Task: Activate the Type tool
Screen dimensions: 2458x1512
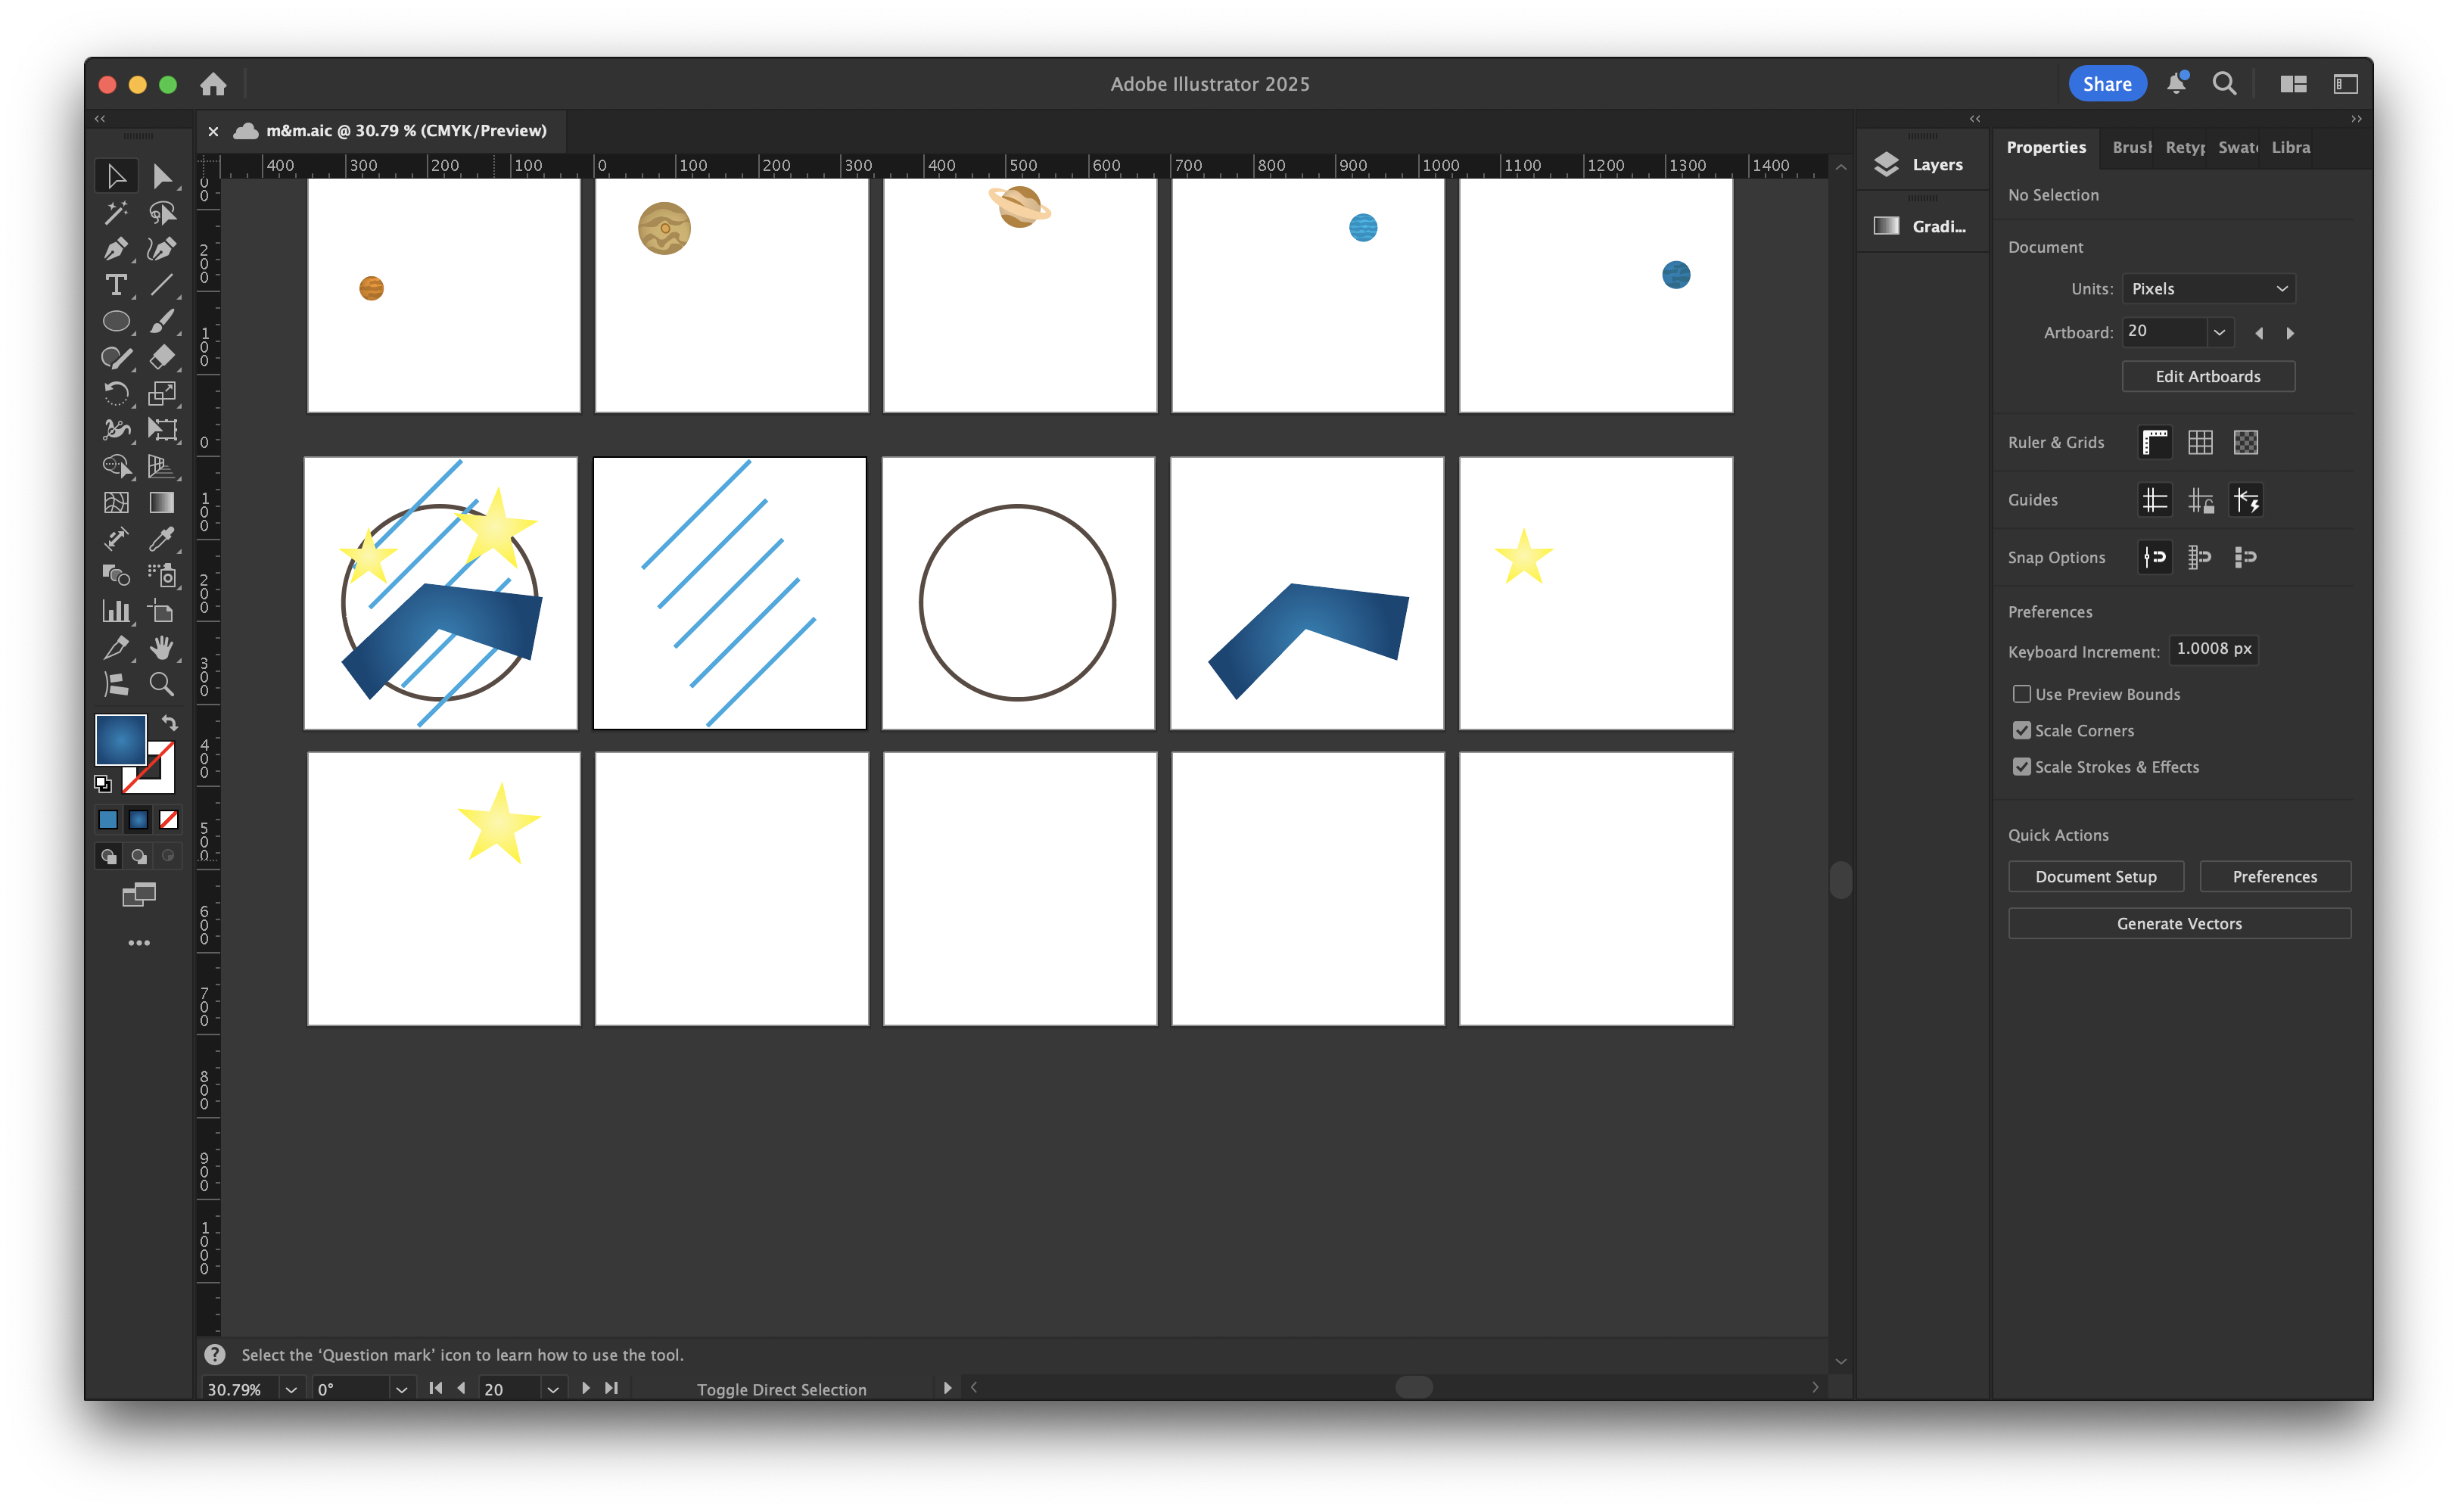Action: [116, 285]
